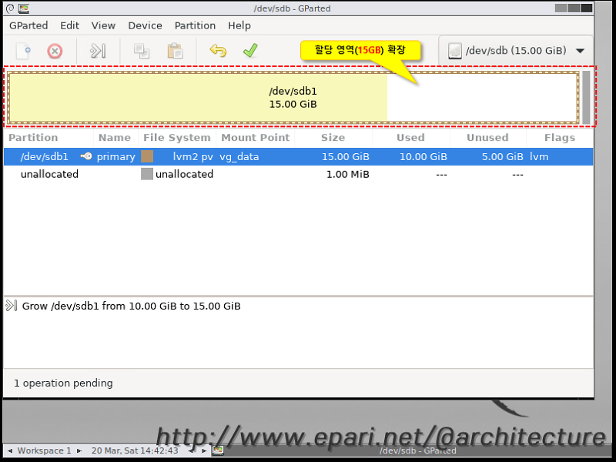616x462 pixels.
Task: Click the New partition toolbar icon
Action: tap(23, 51)
